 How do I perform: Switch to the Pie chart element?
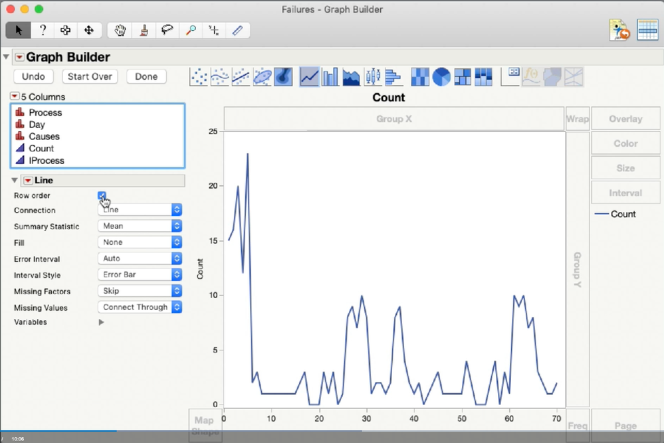[441, 77]
